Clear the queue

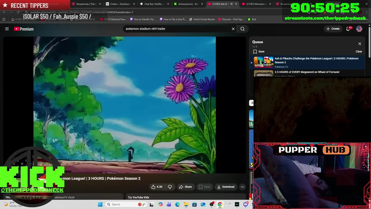pyautogui.click(x=359, y=51)
